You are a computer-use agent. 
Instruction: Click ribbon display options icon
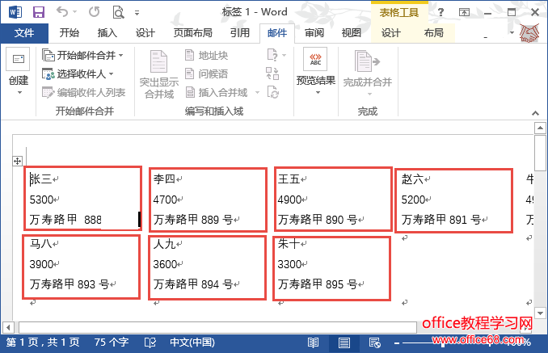coord(464,13)
